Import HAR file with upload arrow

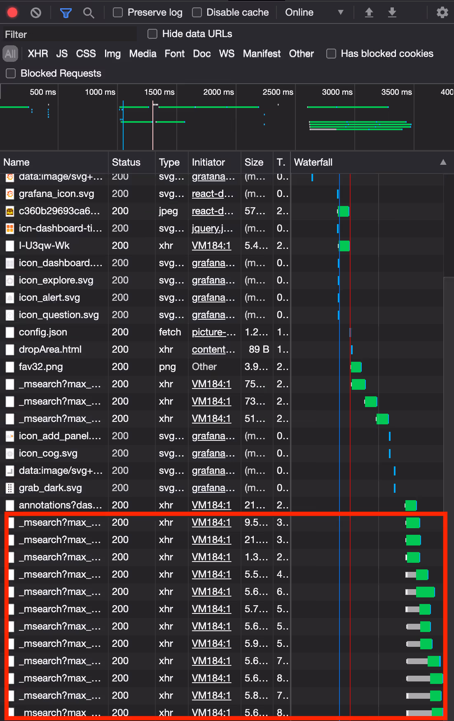[369, 13]
